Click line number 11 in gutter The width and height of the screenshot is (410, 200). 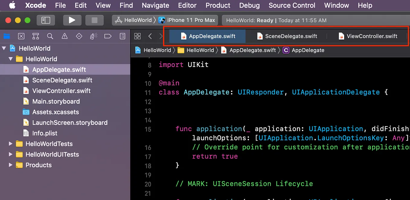pos(148,93)
